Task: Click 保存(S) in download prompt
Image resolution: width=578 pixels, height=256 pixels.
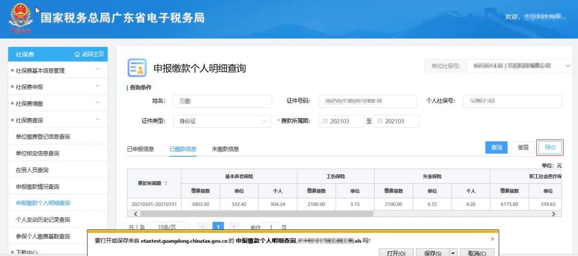Action: coord(433,253)
